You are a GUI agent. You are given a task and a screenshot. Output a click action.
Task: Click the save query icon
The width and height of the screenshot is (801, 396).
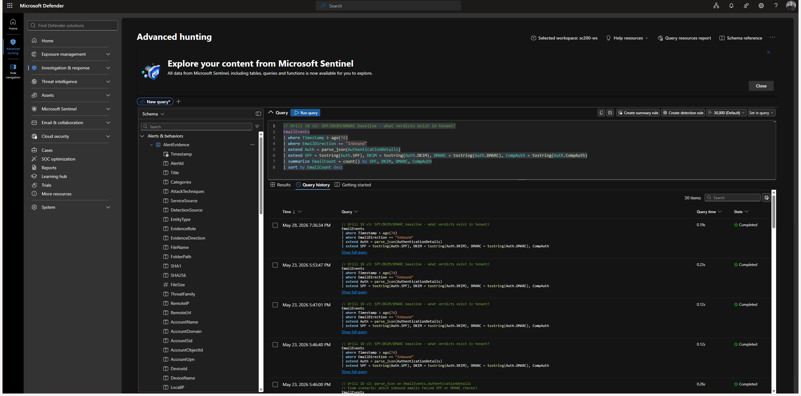610,113
